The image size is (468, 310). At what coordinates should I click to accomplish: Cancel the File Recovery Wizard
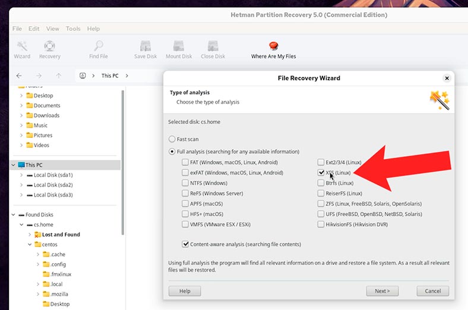click(x=433, y=291)
